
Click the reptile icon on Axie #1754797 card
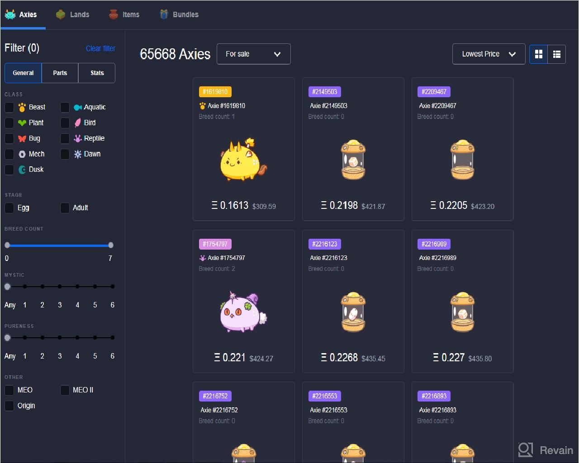click(x=202, y=258)
